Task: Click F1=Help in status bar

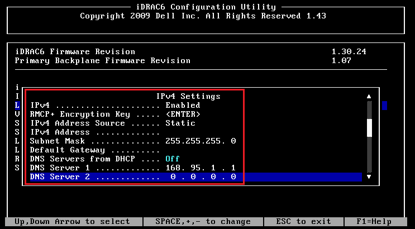Action: [374, 222]
